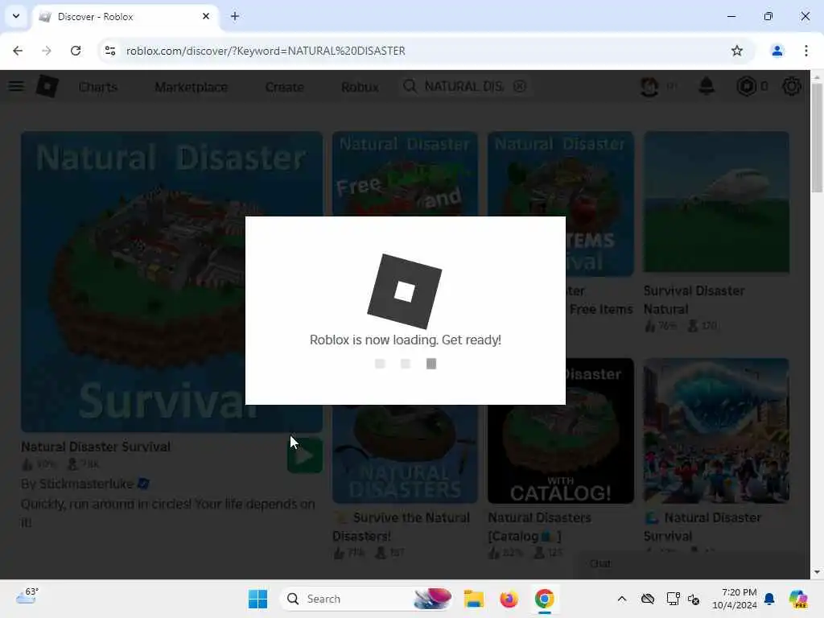The image size is (824, 618).
Task: Go back in the browser
Action: [x=18, y=51]
